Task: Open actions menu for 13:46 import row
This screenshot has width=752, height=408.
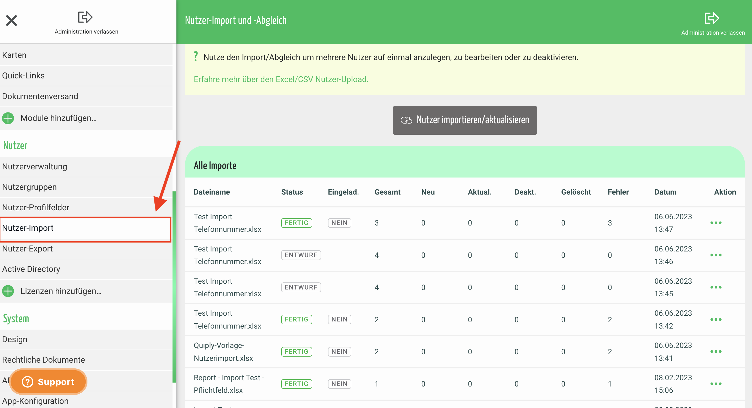Action: [x=716, y=255]
